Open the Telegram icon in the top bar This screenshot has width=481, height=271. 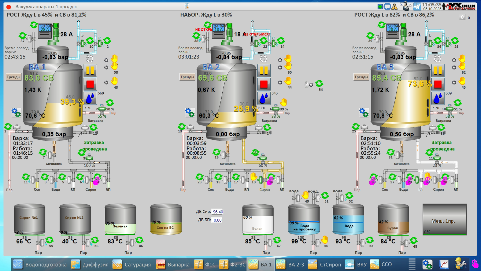(417, 6)
